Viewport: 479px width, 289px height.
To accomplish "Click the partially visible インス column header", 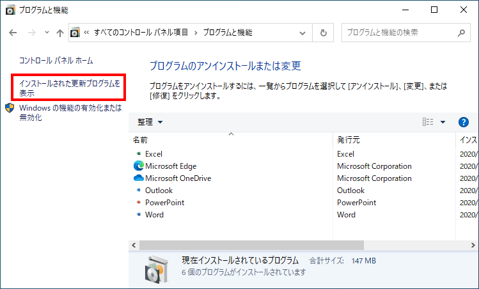I will tap(467, 140).
